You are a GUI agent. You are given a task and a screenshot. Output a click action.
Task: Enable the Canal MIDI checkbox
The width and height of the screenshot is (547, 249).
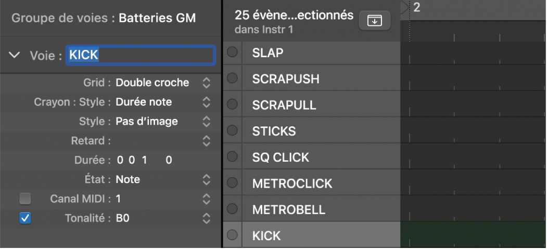pos(25,199)
